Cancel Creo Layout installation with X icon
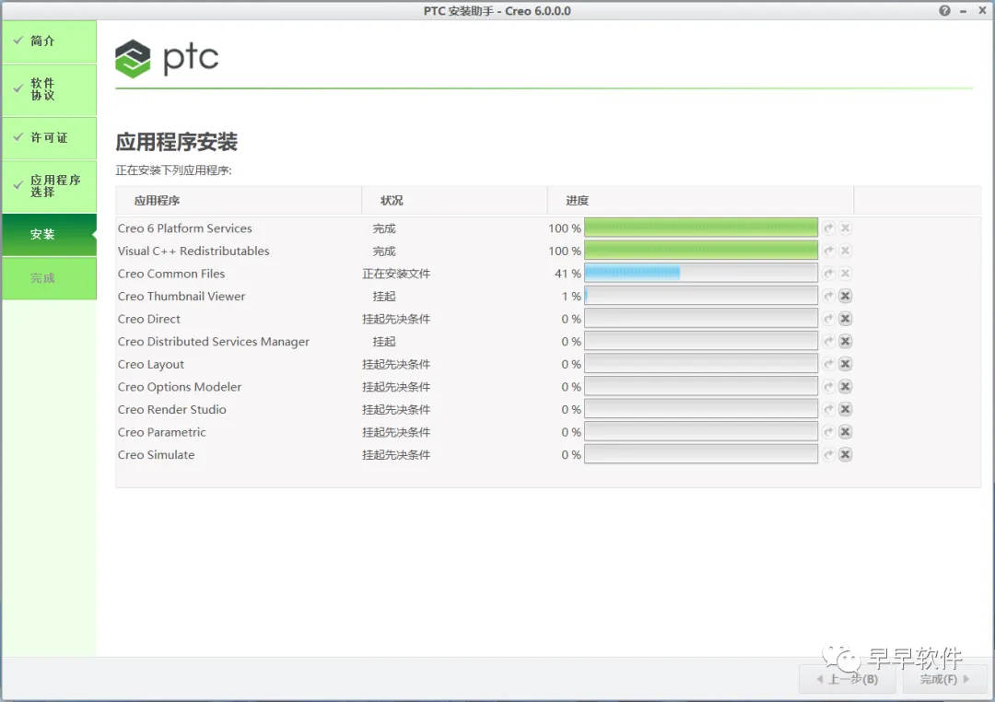Image resolution: width=995 pixels, height=702 pixels. tap(845, 364)
